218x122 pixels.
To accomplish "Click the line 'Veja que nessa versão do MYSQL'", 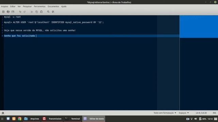I will tap(40, 30).
